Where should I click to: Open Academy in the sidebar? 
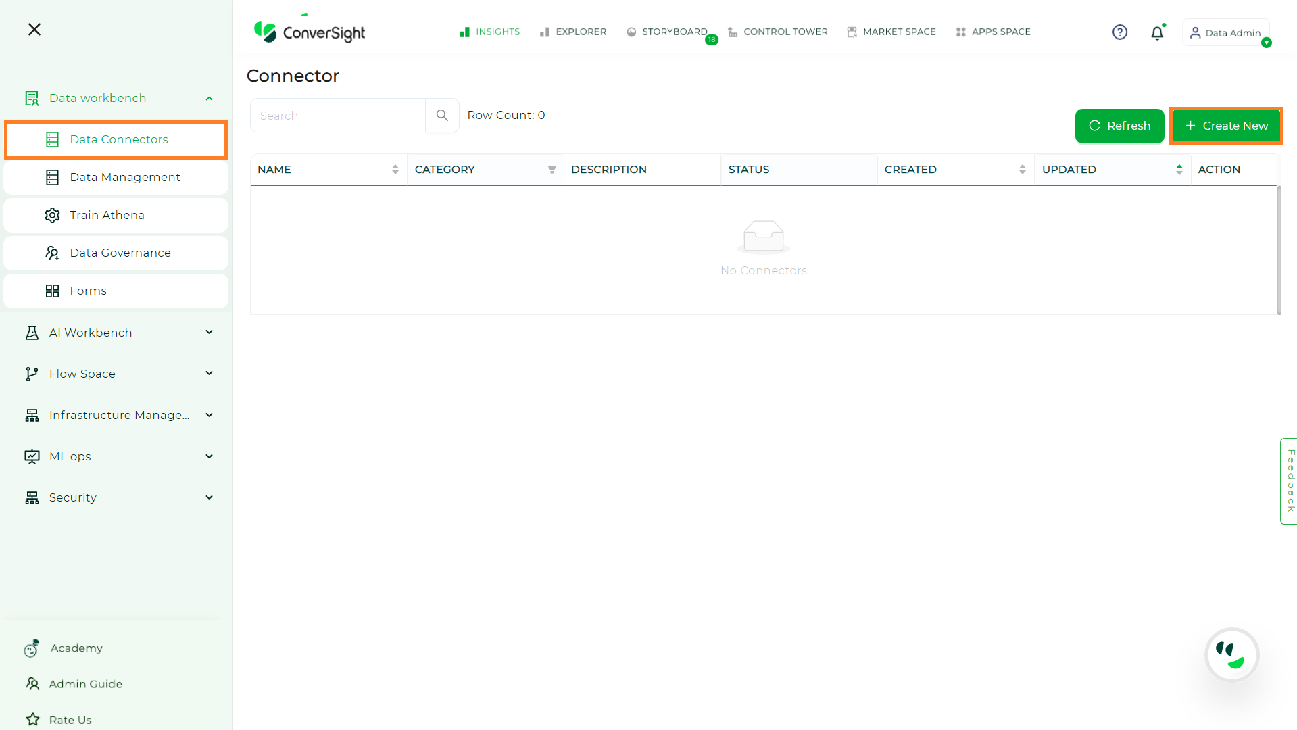click(x=76, y=648)
